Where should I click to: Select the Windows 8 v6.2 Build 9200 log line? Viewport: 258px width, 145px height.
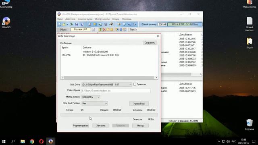point(95,52)
